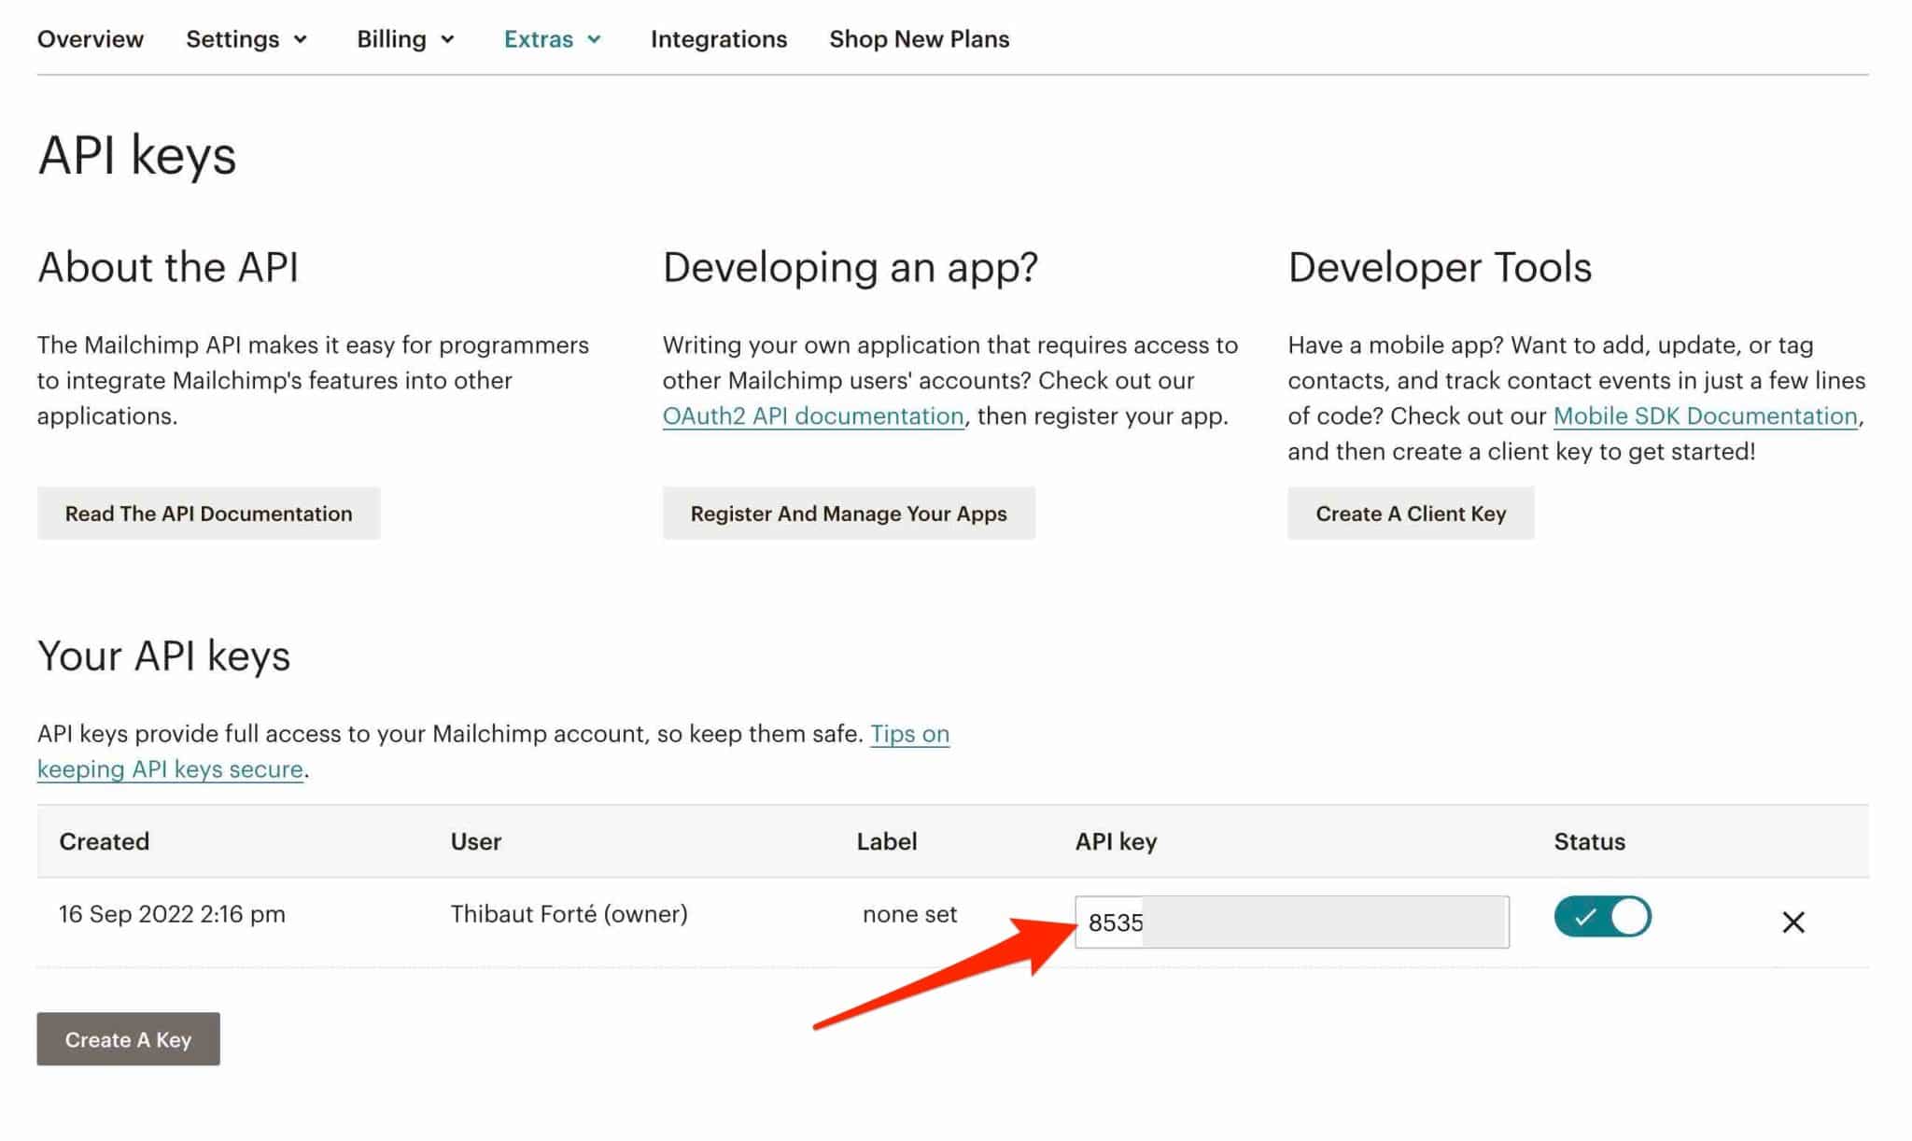Viewport: 1912px width, 1141px height.
Task: Click the API key column header
Action: pyautogui.click(x=1116, y=841)
